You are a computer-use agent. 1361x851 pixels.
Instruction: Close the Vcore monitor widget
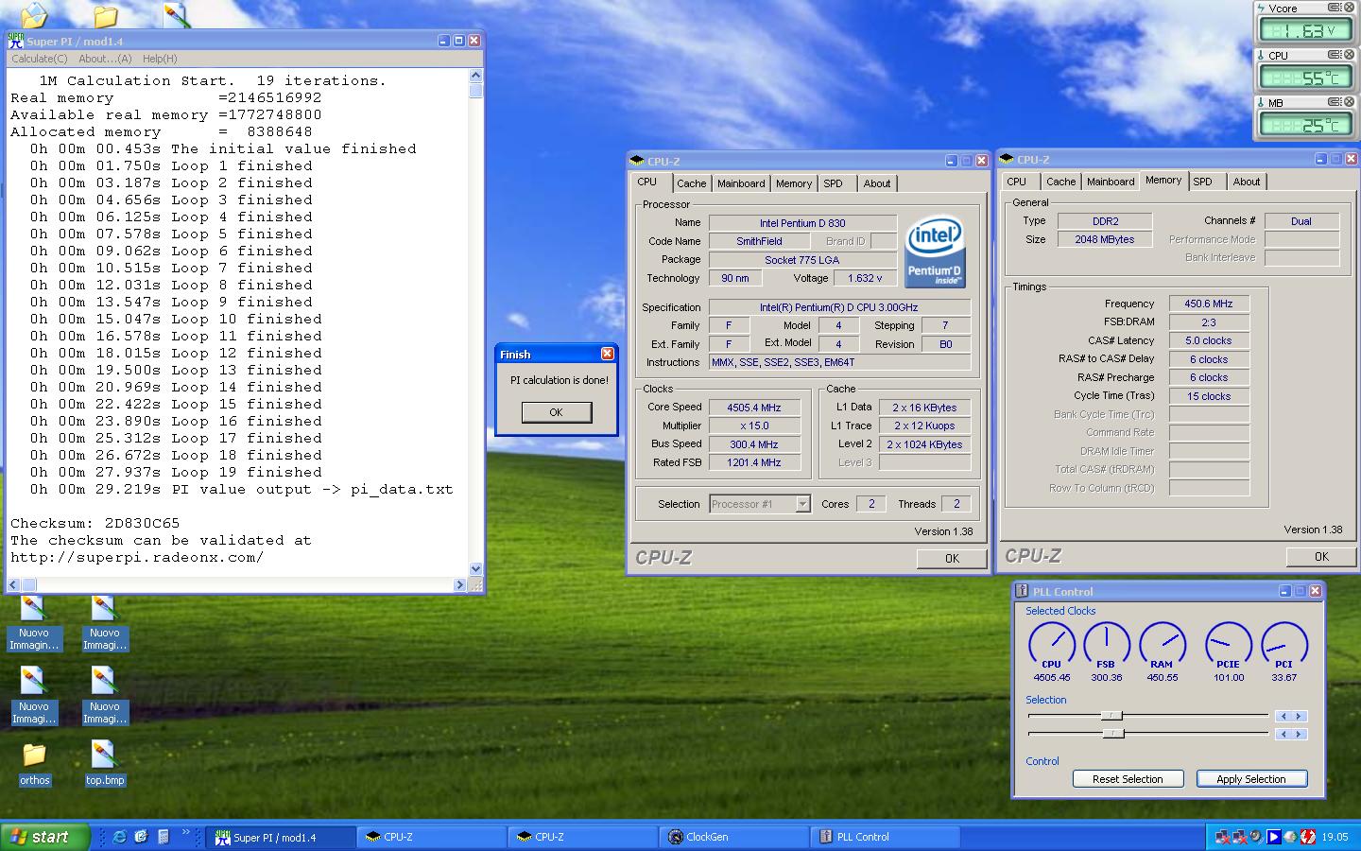pos(1349,8)
